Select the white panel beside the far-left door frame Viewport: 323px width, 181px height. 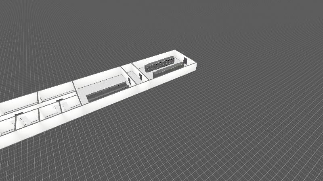pos(25,120)
